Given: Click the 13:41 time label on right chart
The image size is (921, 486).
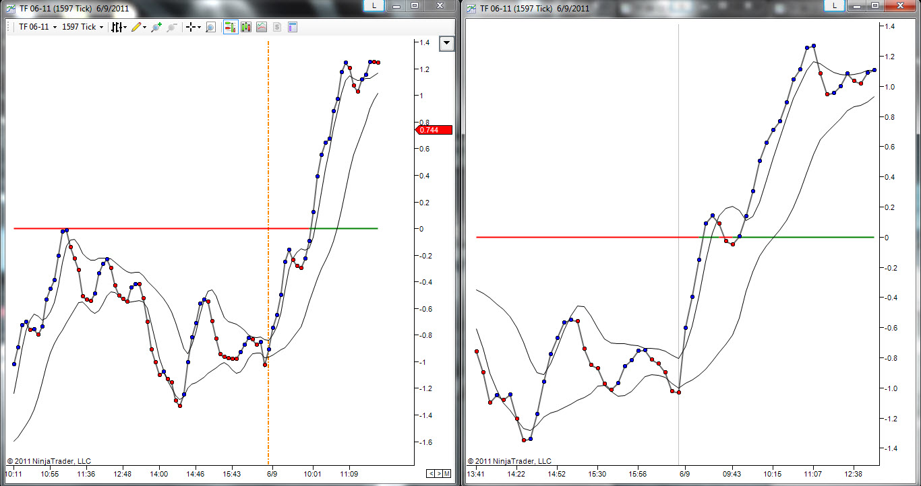Looking at the screenshot, I should point(476,474).
